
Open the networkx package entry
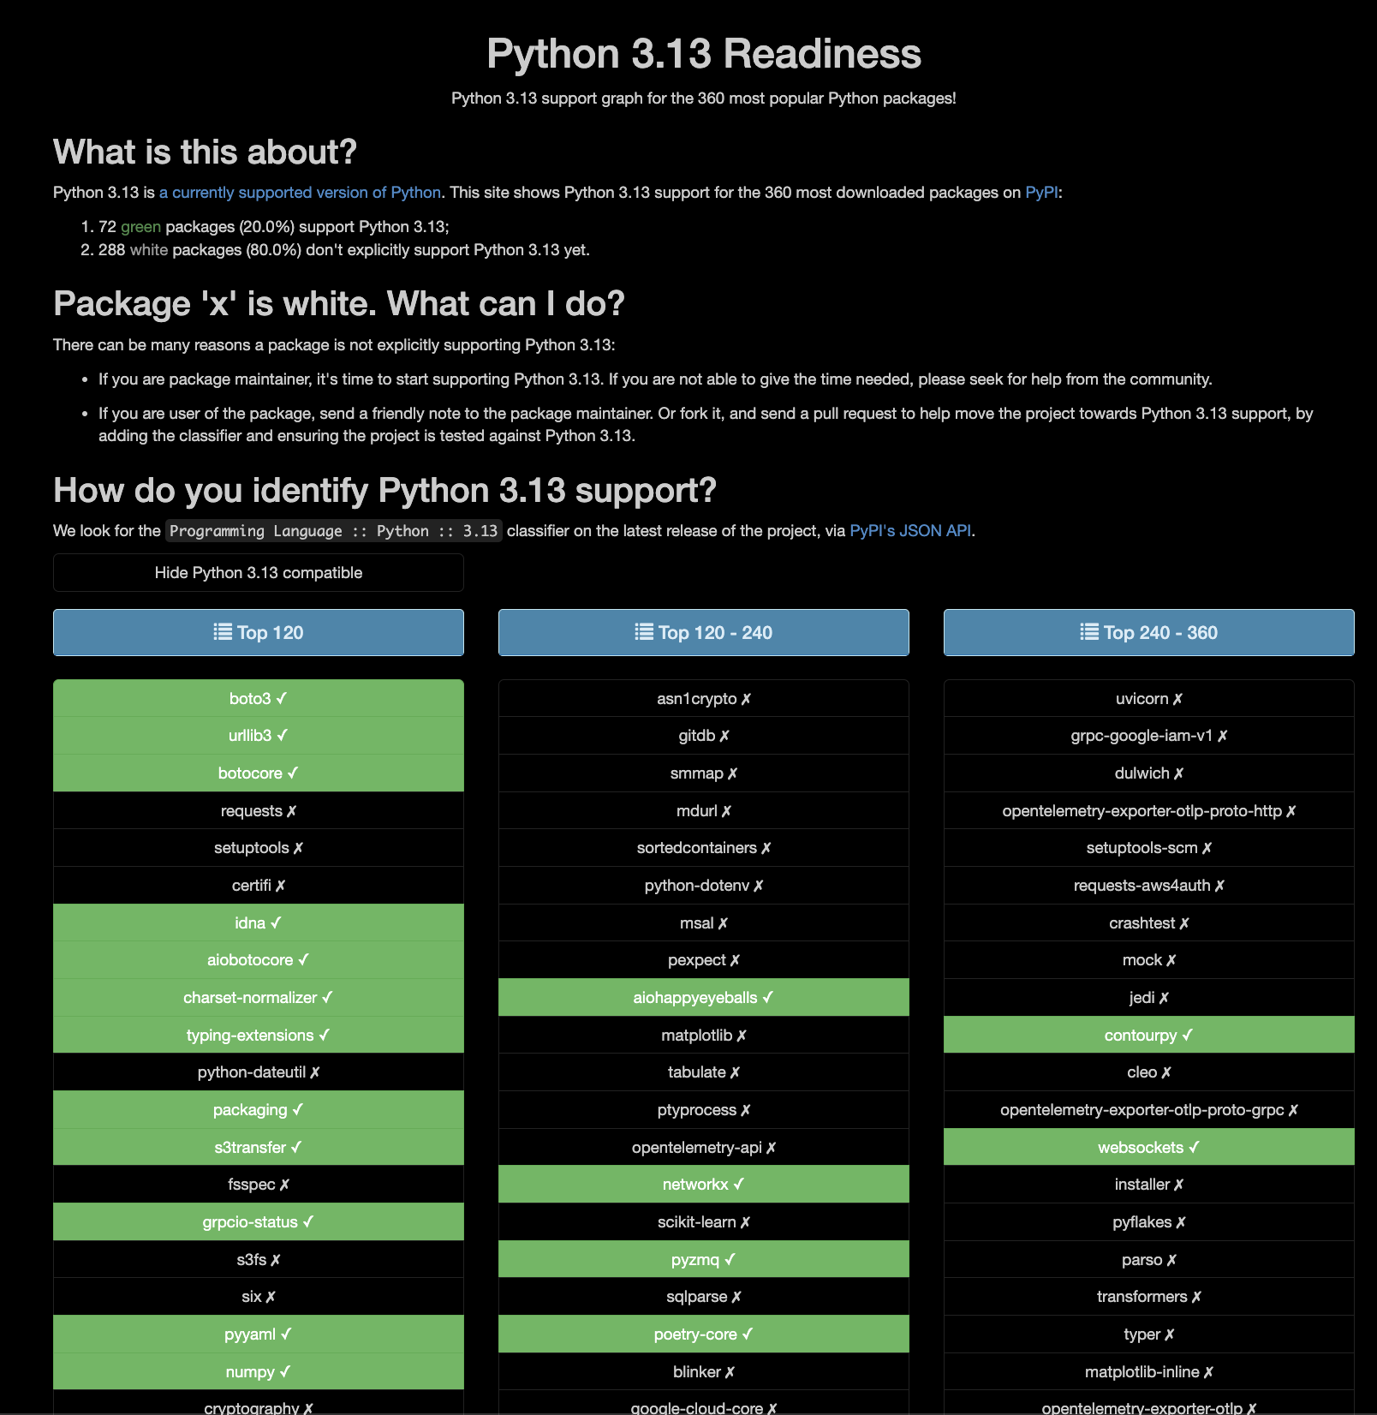pos(704,1185)
